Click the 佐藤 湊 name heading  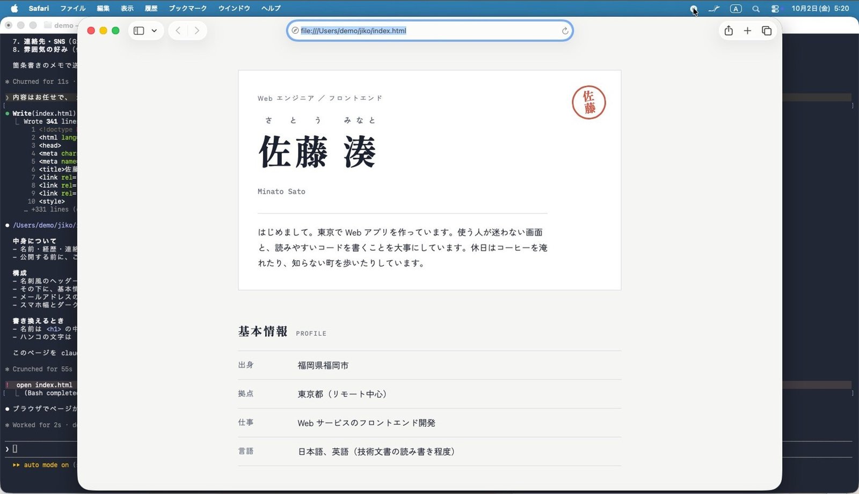click(x=317, y=152)
